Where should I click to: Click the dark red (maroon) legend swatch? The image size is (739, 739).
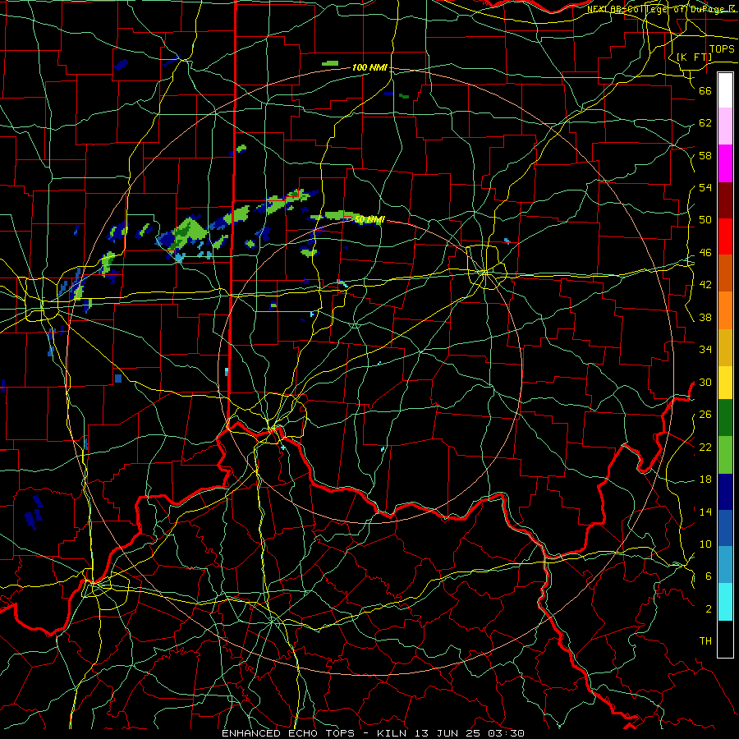click(x=725, y=200)
